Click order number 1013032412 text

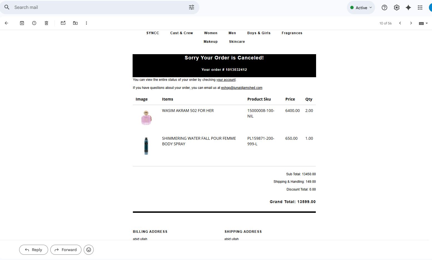tap(236, 70)
